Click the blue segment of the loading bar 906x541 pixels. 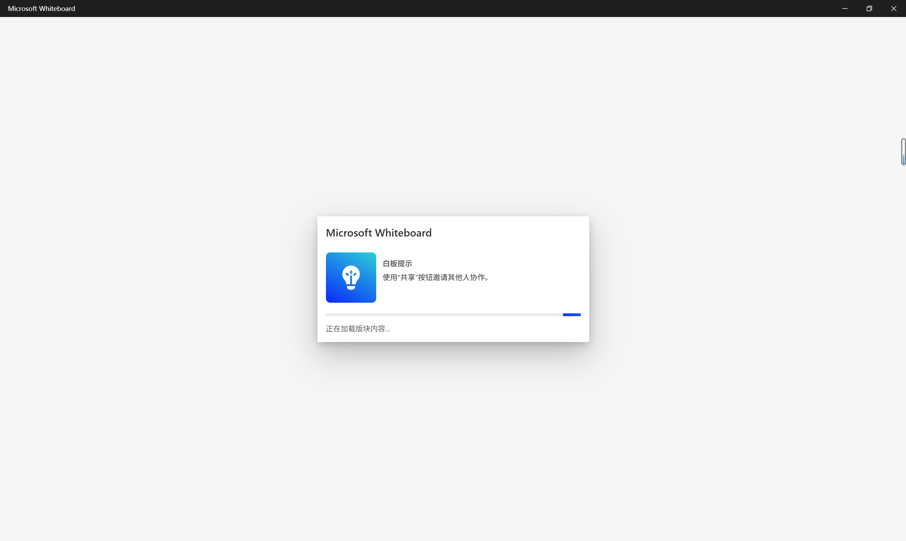(572, 315)
